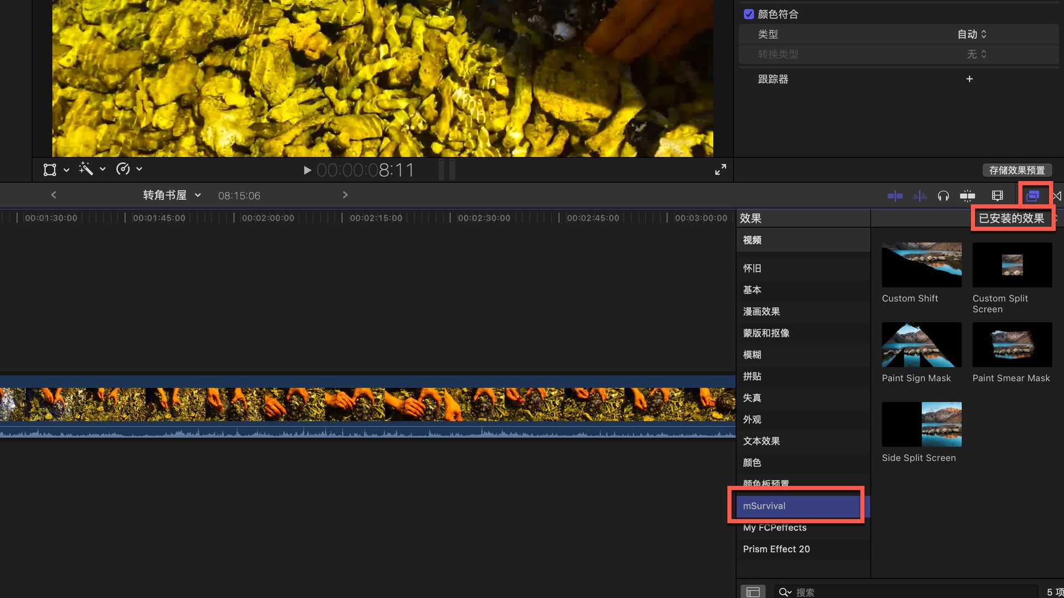1064x598 pixels.
Task: Toggle skimming in the timeline toolbar
Action: pyautogui.click(x=895, y=195)
